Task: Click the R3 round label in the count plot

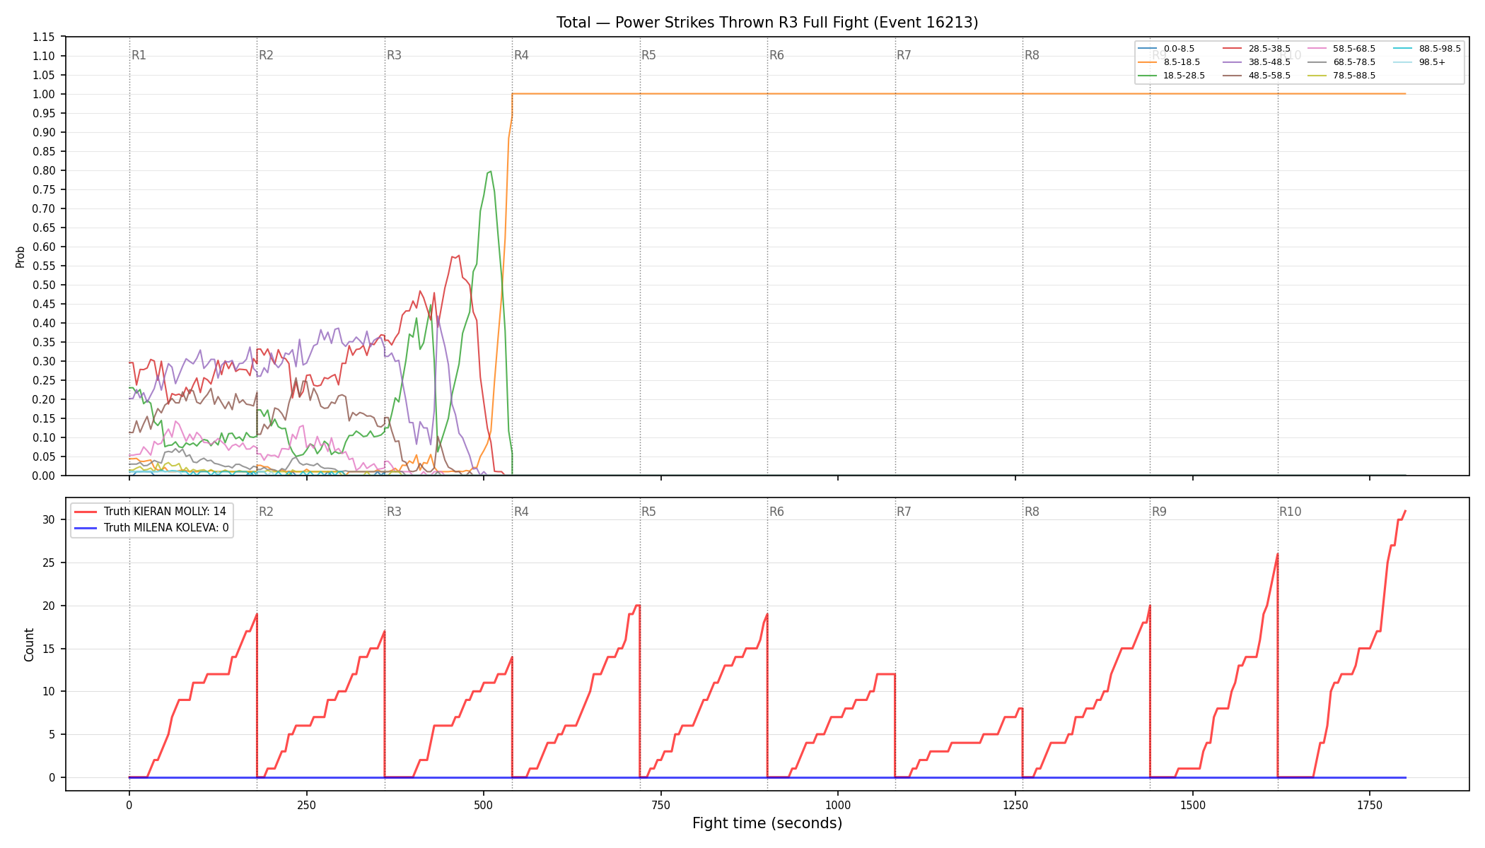Action: click(394, 512)
